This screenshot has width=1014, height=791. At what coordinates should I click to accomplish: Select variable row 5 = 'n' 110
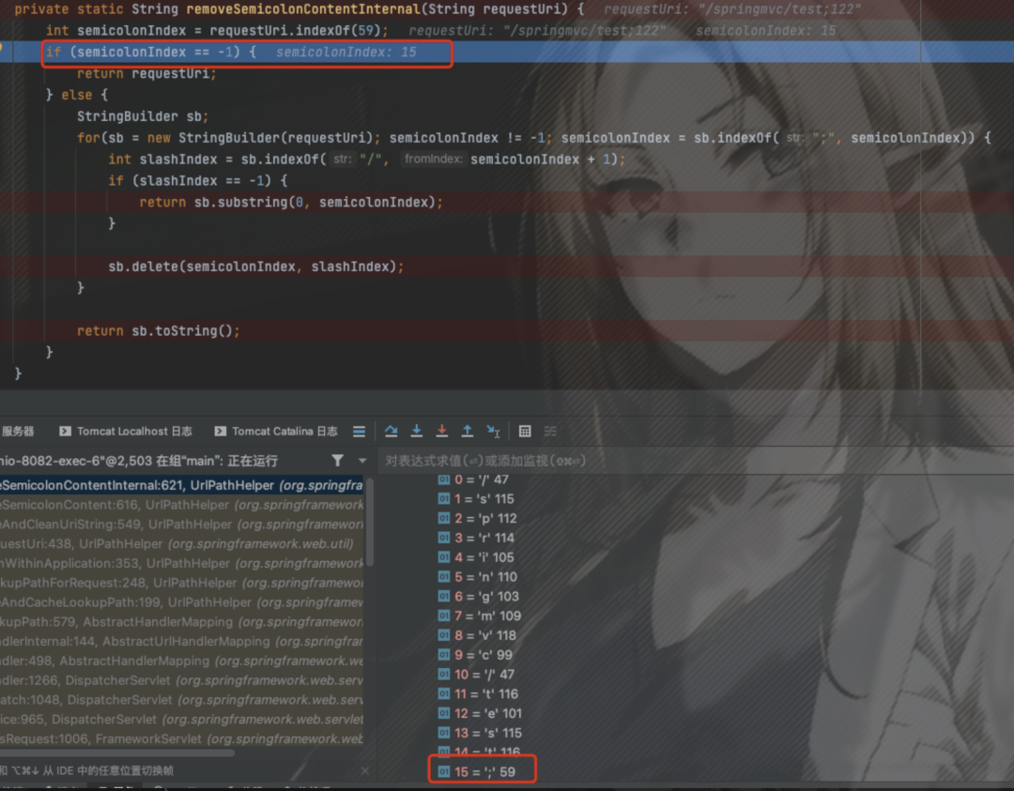tap(477, 576)
